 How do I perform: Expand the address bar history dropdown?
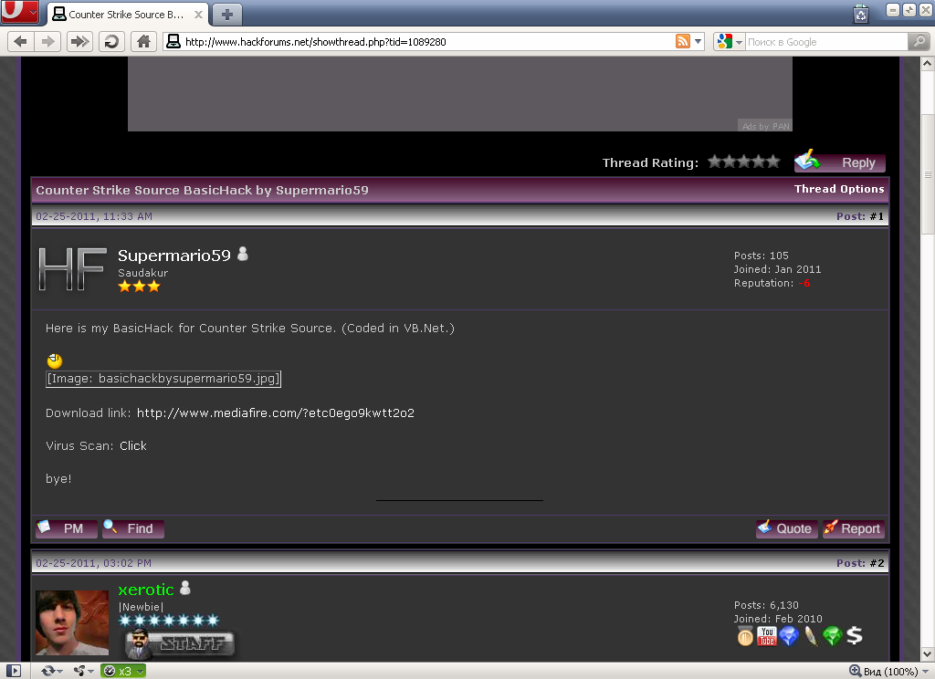699,42
